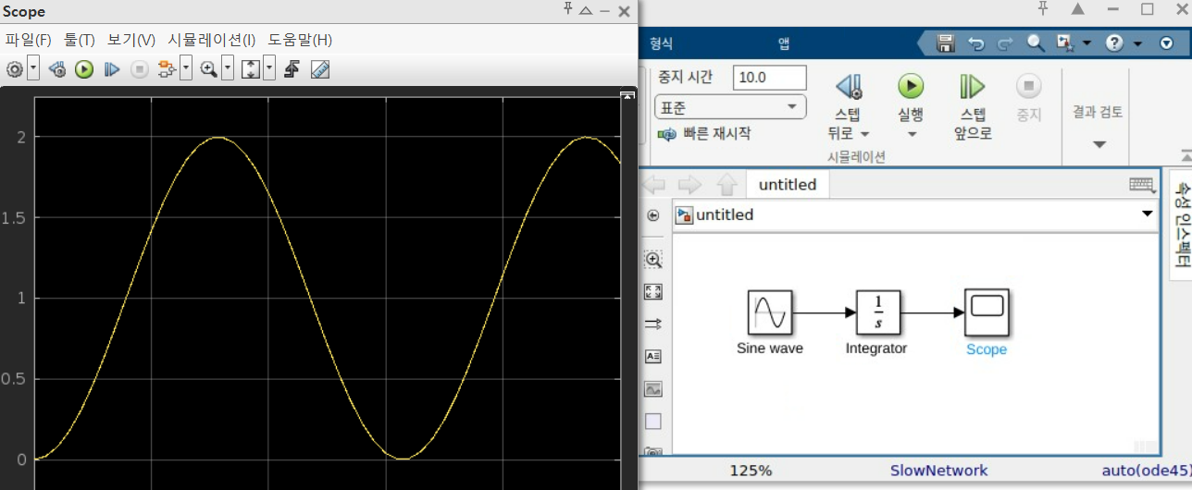This screenshot has width=1192, height=490.
Task: Run simulation from the Scope toolbar
Action: (84, 69)
